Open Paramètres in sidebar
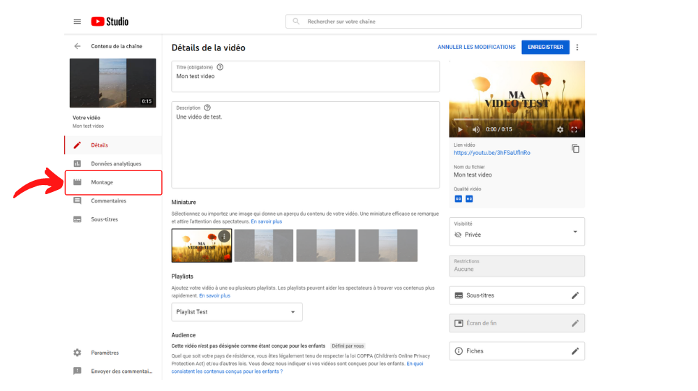The image size is (698, 391). pyautogui.click(x=114, y=353)
